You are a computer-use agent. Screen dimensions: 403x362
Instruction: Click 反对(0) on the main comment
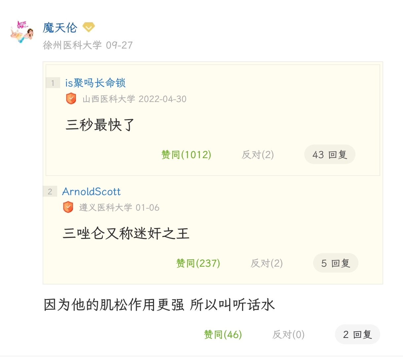(288, 335)
